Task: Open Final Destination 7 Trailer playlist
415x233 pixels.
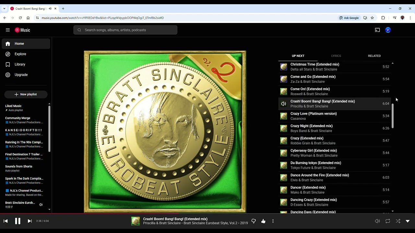Action: click(x=25, y=156)
